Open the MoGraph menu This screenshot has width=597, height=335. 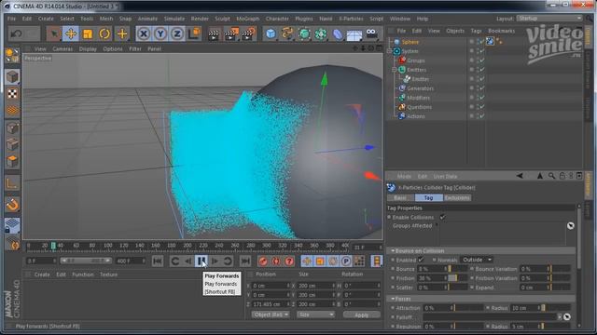tap(247, 19)
